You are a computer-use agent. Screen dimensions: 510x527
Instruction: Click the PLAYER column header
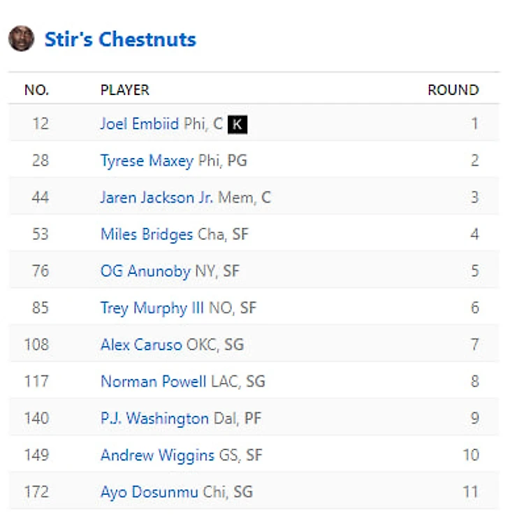tap(125, 90)
